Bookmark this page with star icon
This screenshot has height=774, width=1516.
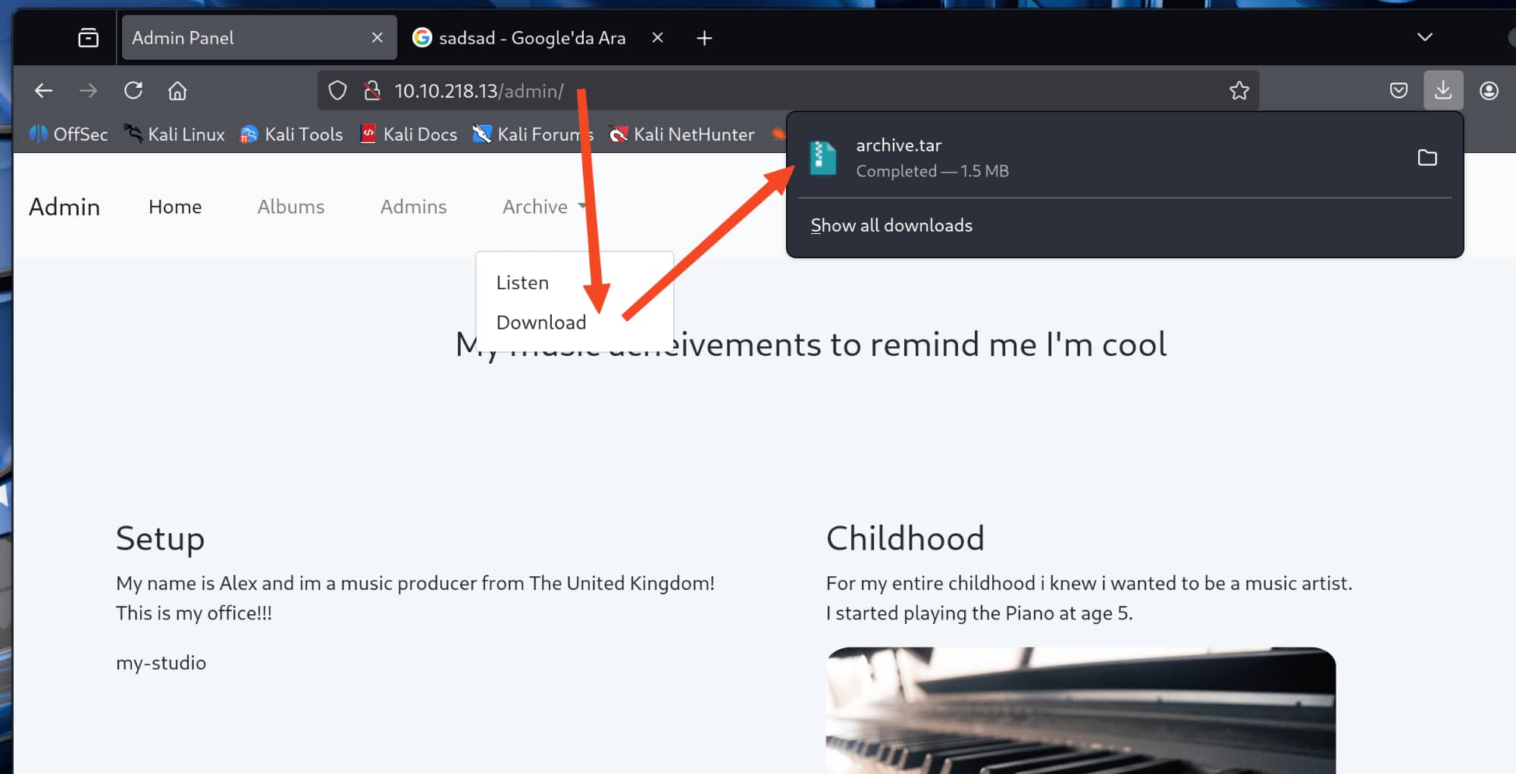pyautogui.click(x=1239, y=91)
